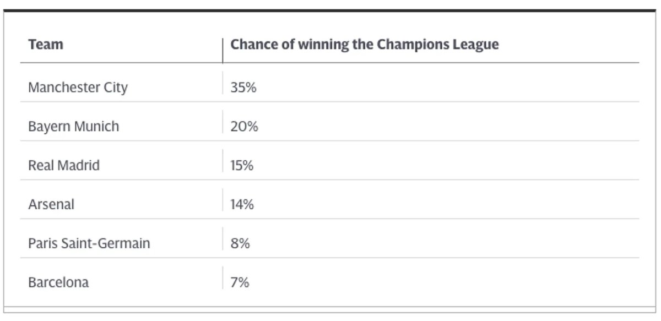
Task: Select the Paris Saint-Germain team cell
Action: pyautogui.click(x=89, y=243)
